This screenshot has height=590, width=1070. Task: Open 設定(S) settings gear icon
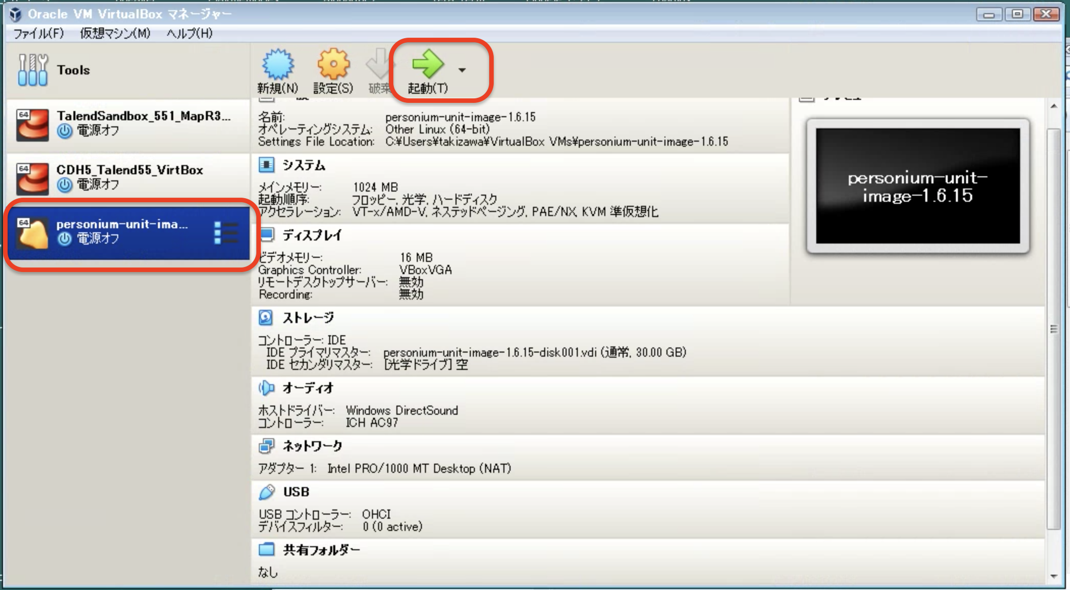[x=333, y=65]
